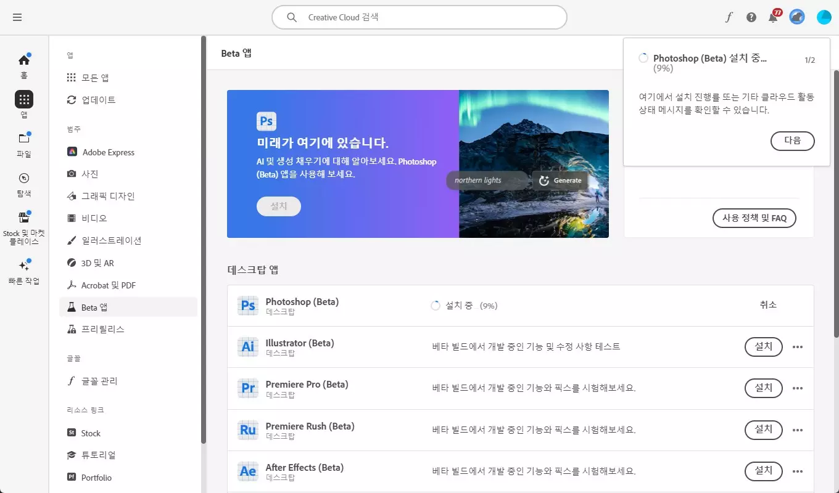
Task: Open 사용 정책 및 FAQ
Action: (x=754, y=218)
